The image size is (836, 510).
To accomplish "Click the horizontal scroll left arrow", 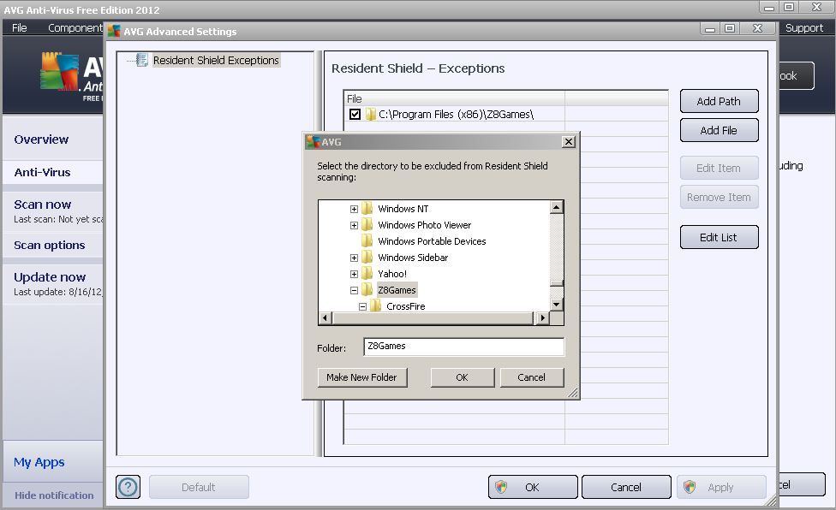I will coord(325,317).
